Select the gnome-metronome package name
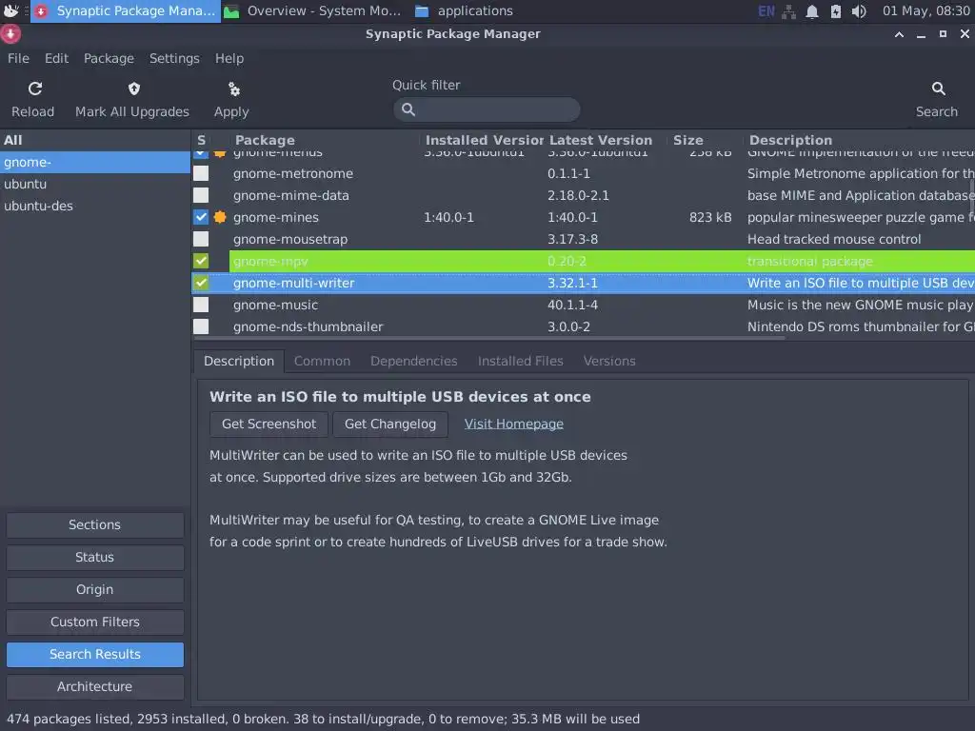Image resolution: width=975 pixels, height=731 pixels. click(x=293, y=173)
